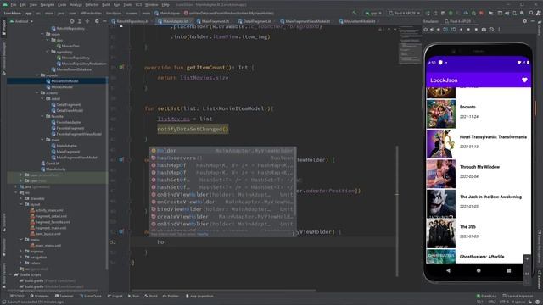
Task: Click the editor horizontal scrollbar
Action: click(x=223, y=291)
